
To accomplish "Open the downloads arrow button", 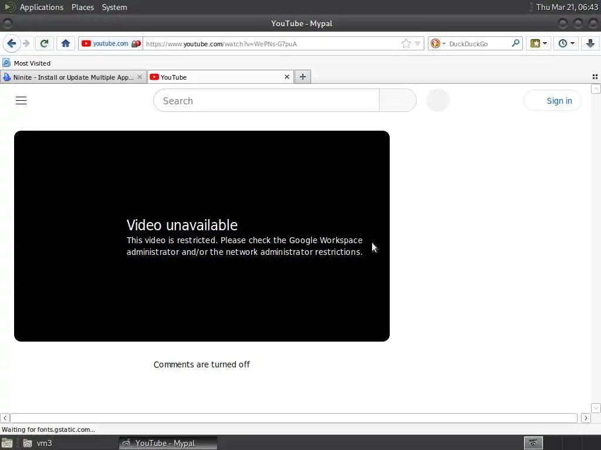I will (x=590, y=43).
